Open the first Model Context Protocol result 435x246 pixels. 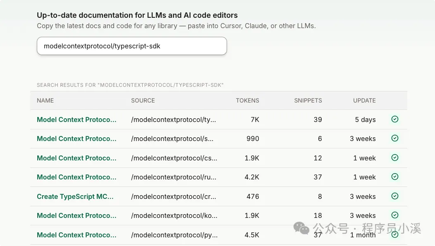coord(76,119)
